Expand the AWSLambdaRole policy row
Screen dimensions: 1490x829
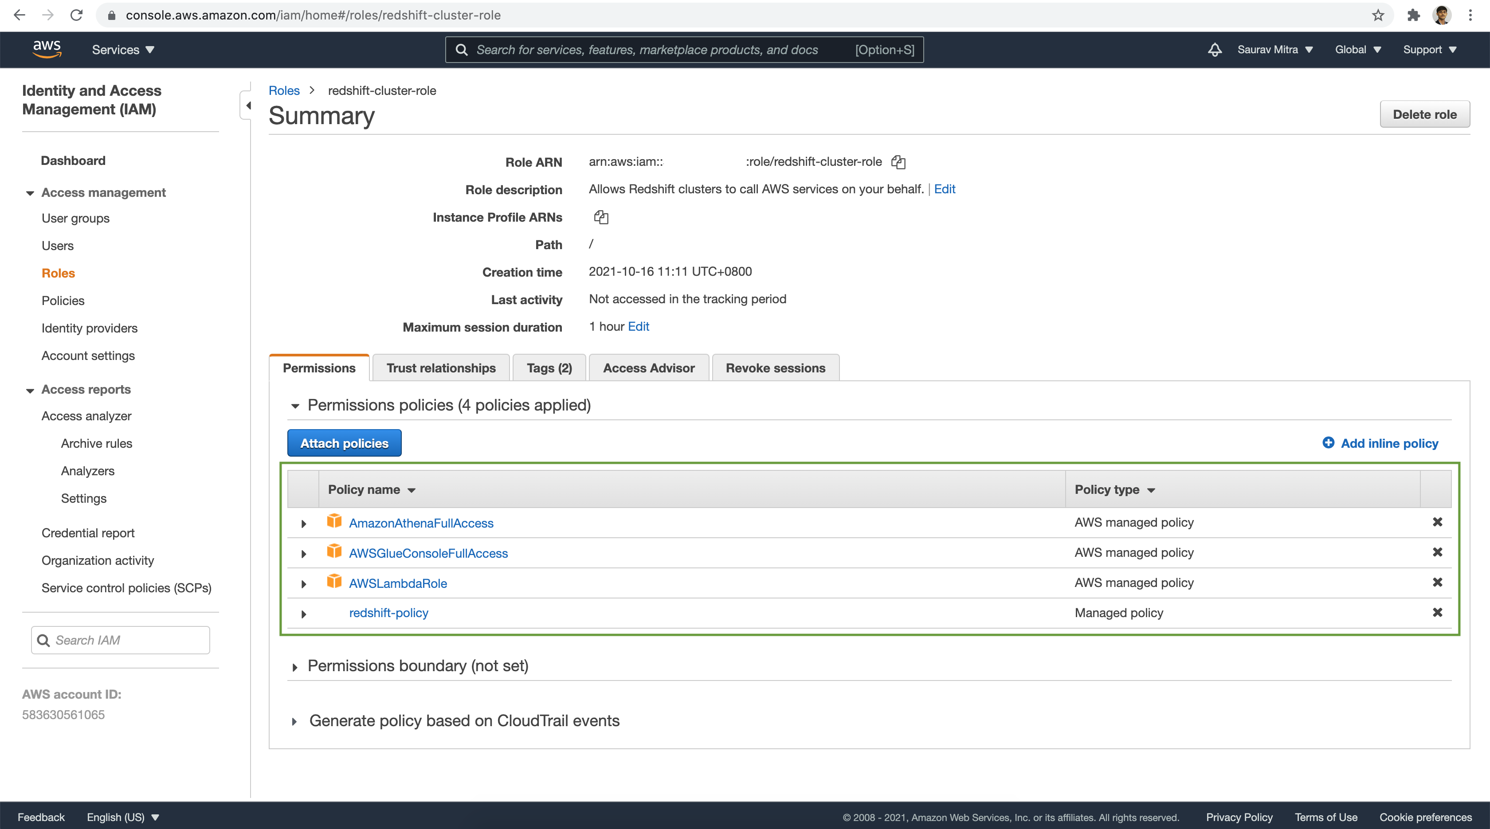(304, 584)
